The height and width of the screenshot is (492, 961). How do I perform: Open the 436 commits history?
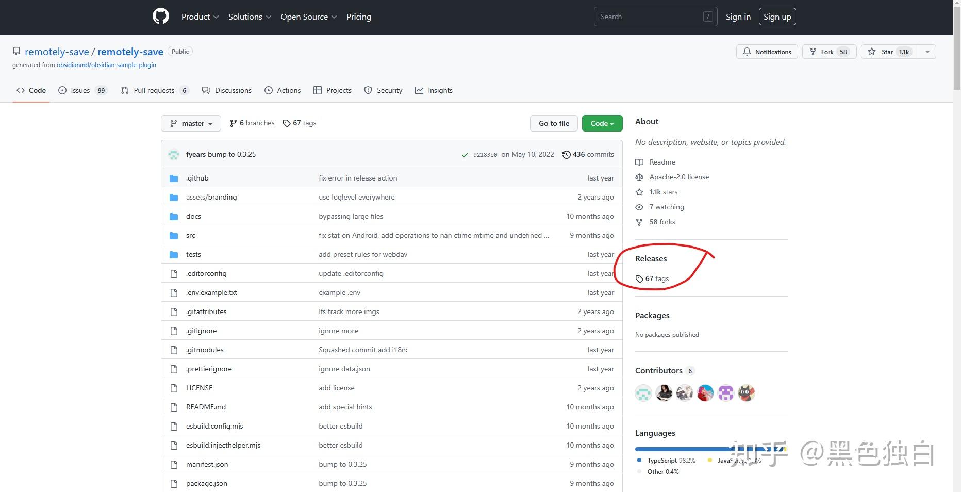(x=588, y=154)
